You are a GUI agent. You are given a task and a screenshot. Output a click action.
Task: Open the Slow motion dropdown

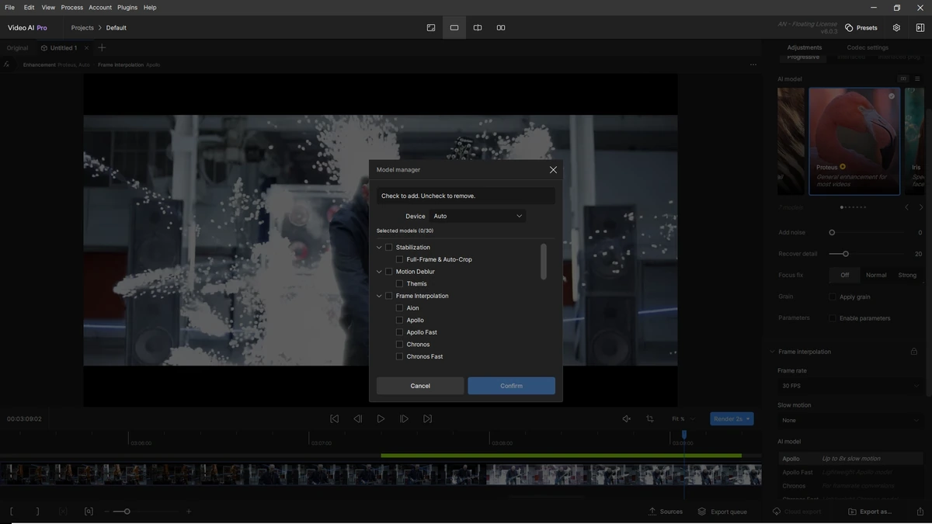click(850, 420)
